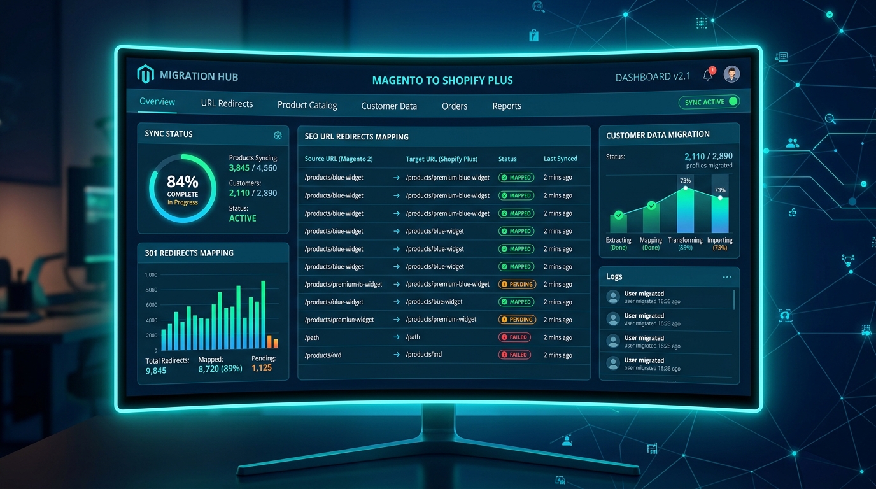Viewport: 876px width, 489px height.
Task: Click MAPPED badge in the /products/bue-widget row
Action: tap(516, 302)
